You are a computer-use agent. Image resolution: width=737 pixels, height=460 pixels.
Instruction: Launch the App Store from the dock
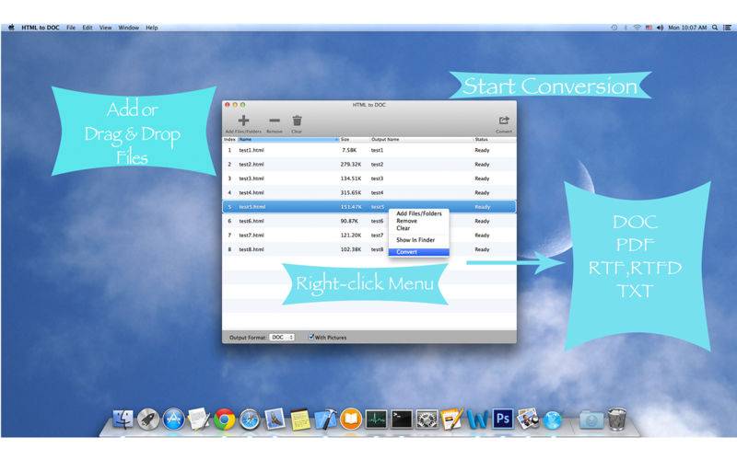(173, 420)
